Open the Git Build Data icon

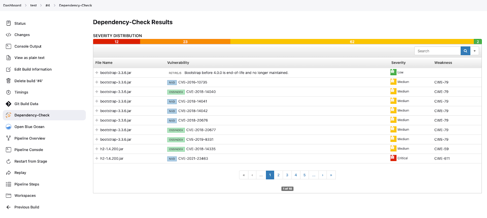(9, 104)
